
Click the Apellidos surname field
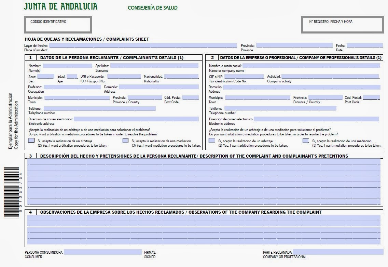point(155,66)
